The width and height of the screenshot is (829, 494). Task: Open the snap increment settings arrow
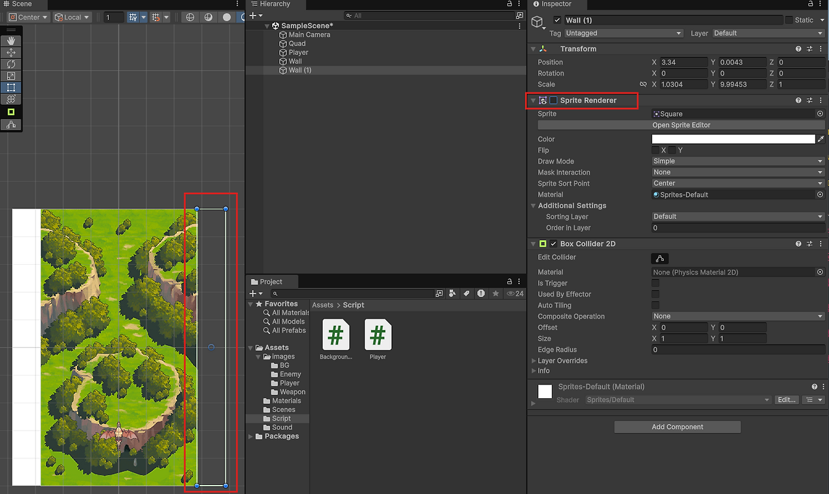point(166,17)
